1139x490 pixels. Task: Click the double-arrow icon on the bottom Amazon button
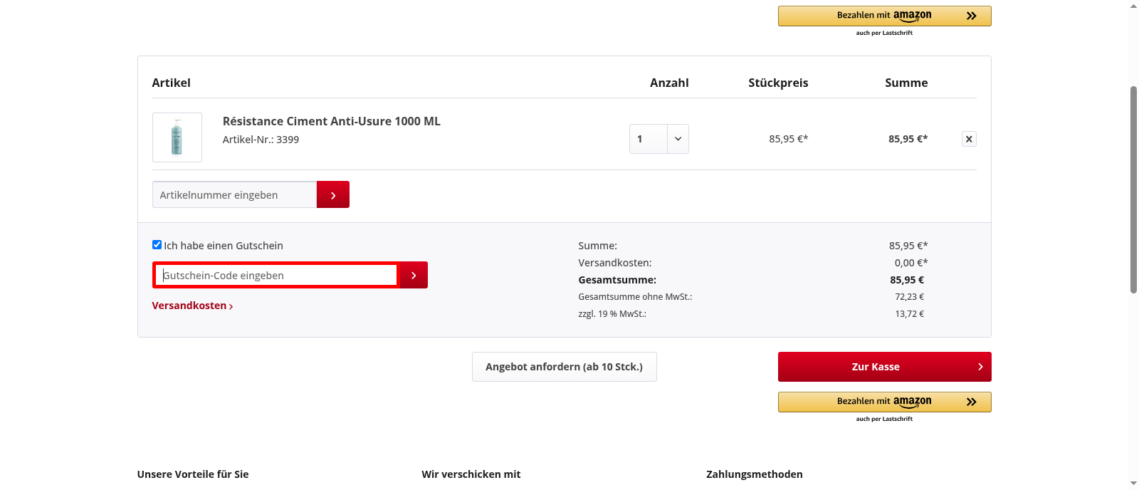tap(971, 402)
